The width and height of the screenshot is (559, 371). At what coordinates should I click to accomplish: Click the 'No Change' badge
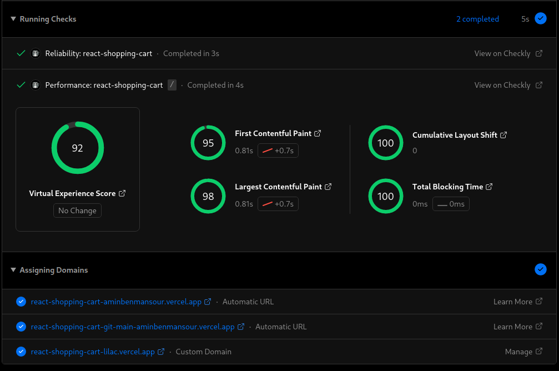(77, 210)
